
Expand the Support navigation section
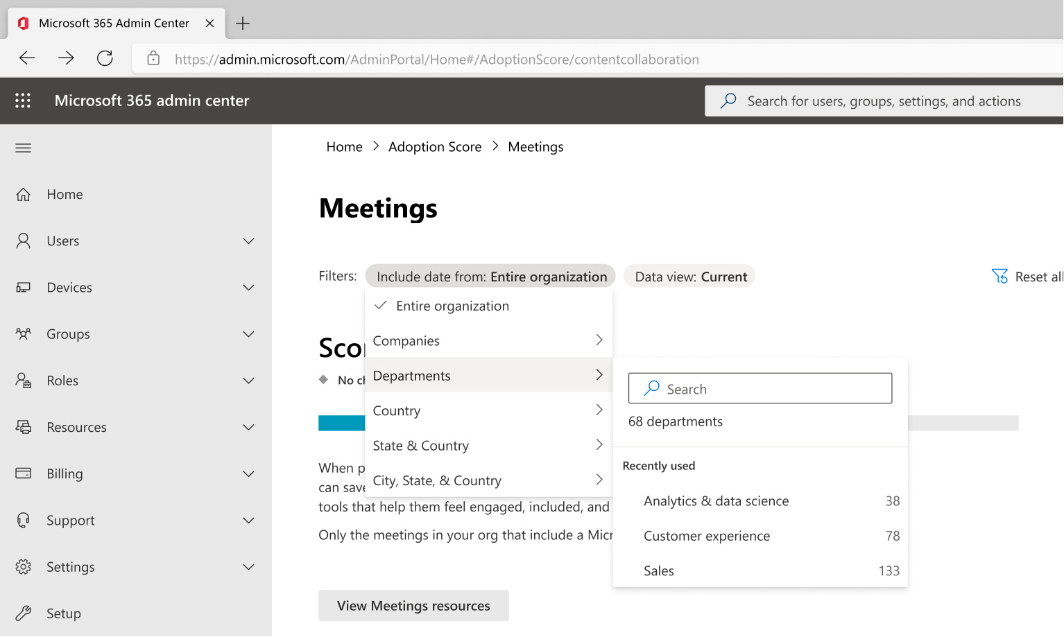pyautogui.click(x=248, y=520)
